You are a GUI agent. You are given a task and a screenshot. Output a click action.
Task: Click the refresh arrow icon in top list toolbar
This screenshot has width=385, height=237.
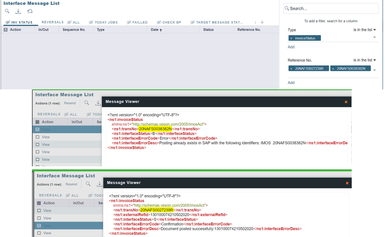point(30,11)
